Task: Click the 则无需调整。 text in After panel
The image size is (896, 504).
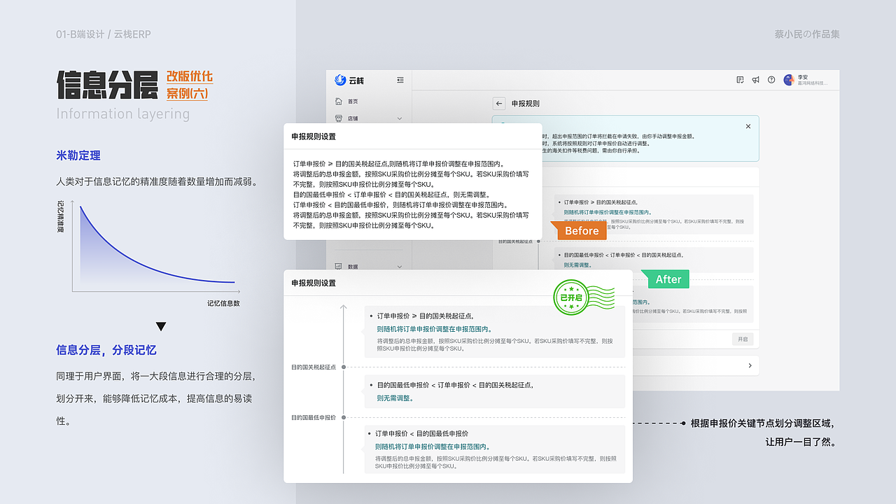Action: coord(395,398)
